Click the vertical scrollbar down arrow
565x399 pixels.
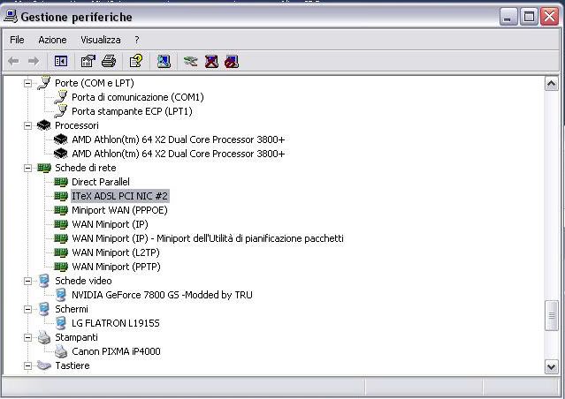click(552, 365)
